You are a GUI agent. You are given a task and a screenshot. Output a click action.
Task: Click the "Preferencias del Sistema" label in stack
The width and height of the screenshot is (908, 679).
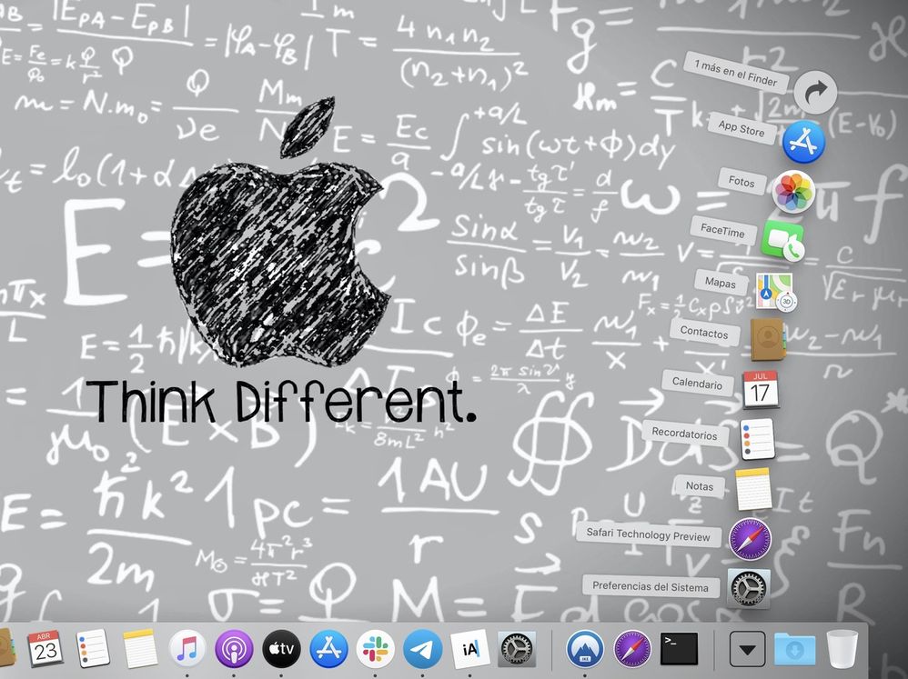point(650,587)
